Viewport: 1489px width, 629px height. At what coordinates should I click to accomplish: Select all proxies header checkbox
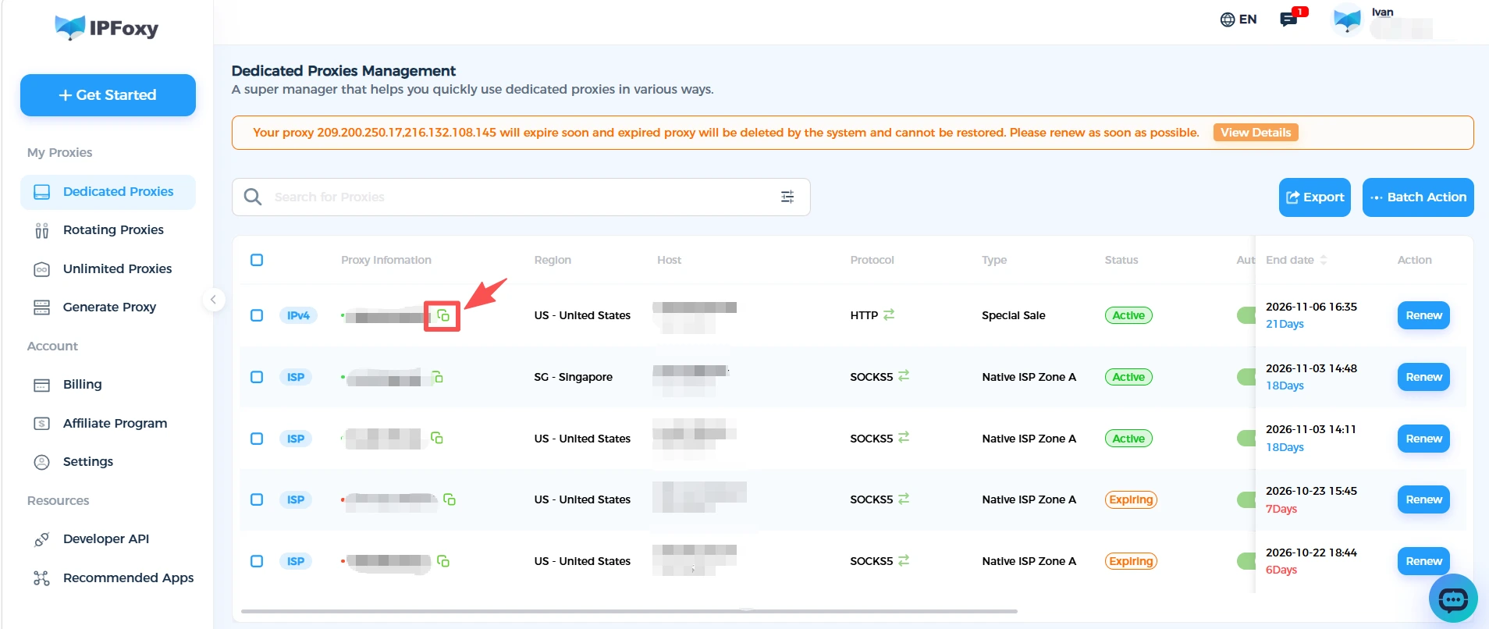tap(257, 260)
